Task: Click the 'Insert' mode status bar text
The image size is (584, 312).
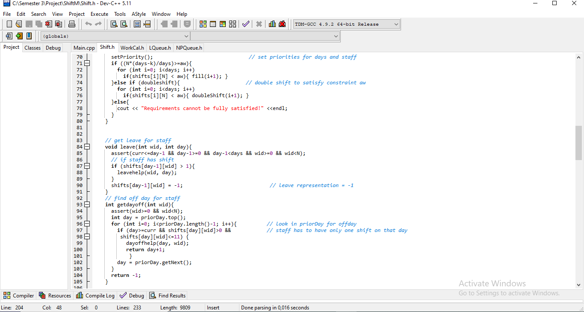Action: (x=213, y=308)
